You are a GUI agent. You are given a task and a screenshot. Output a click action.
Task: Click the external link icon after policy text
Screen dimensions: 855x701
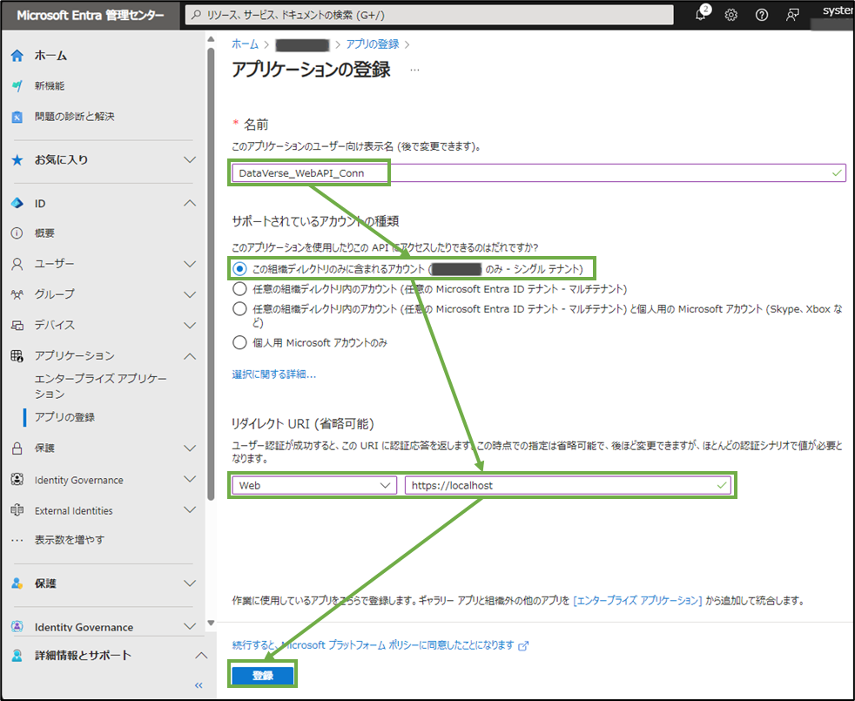[523, 646]
